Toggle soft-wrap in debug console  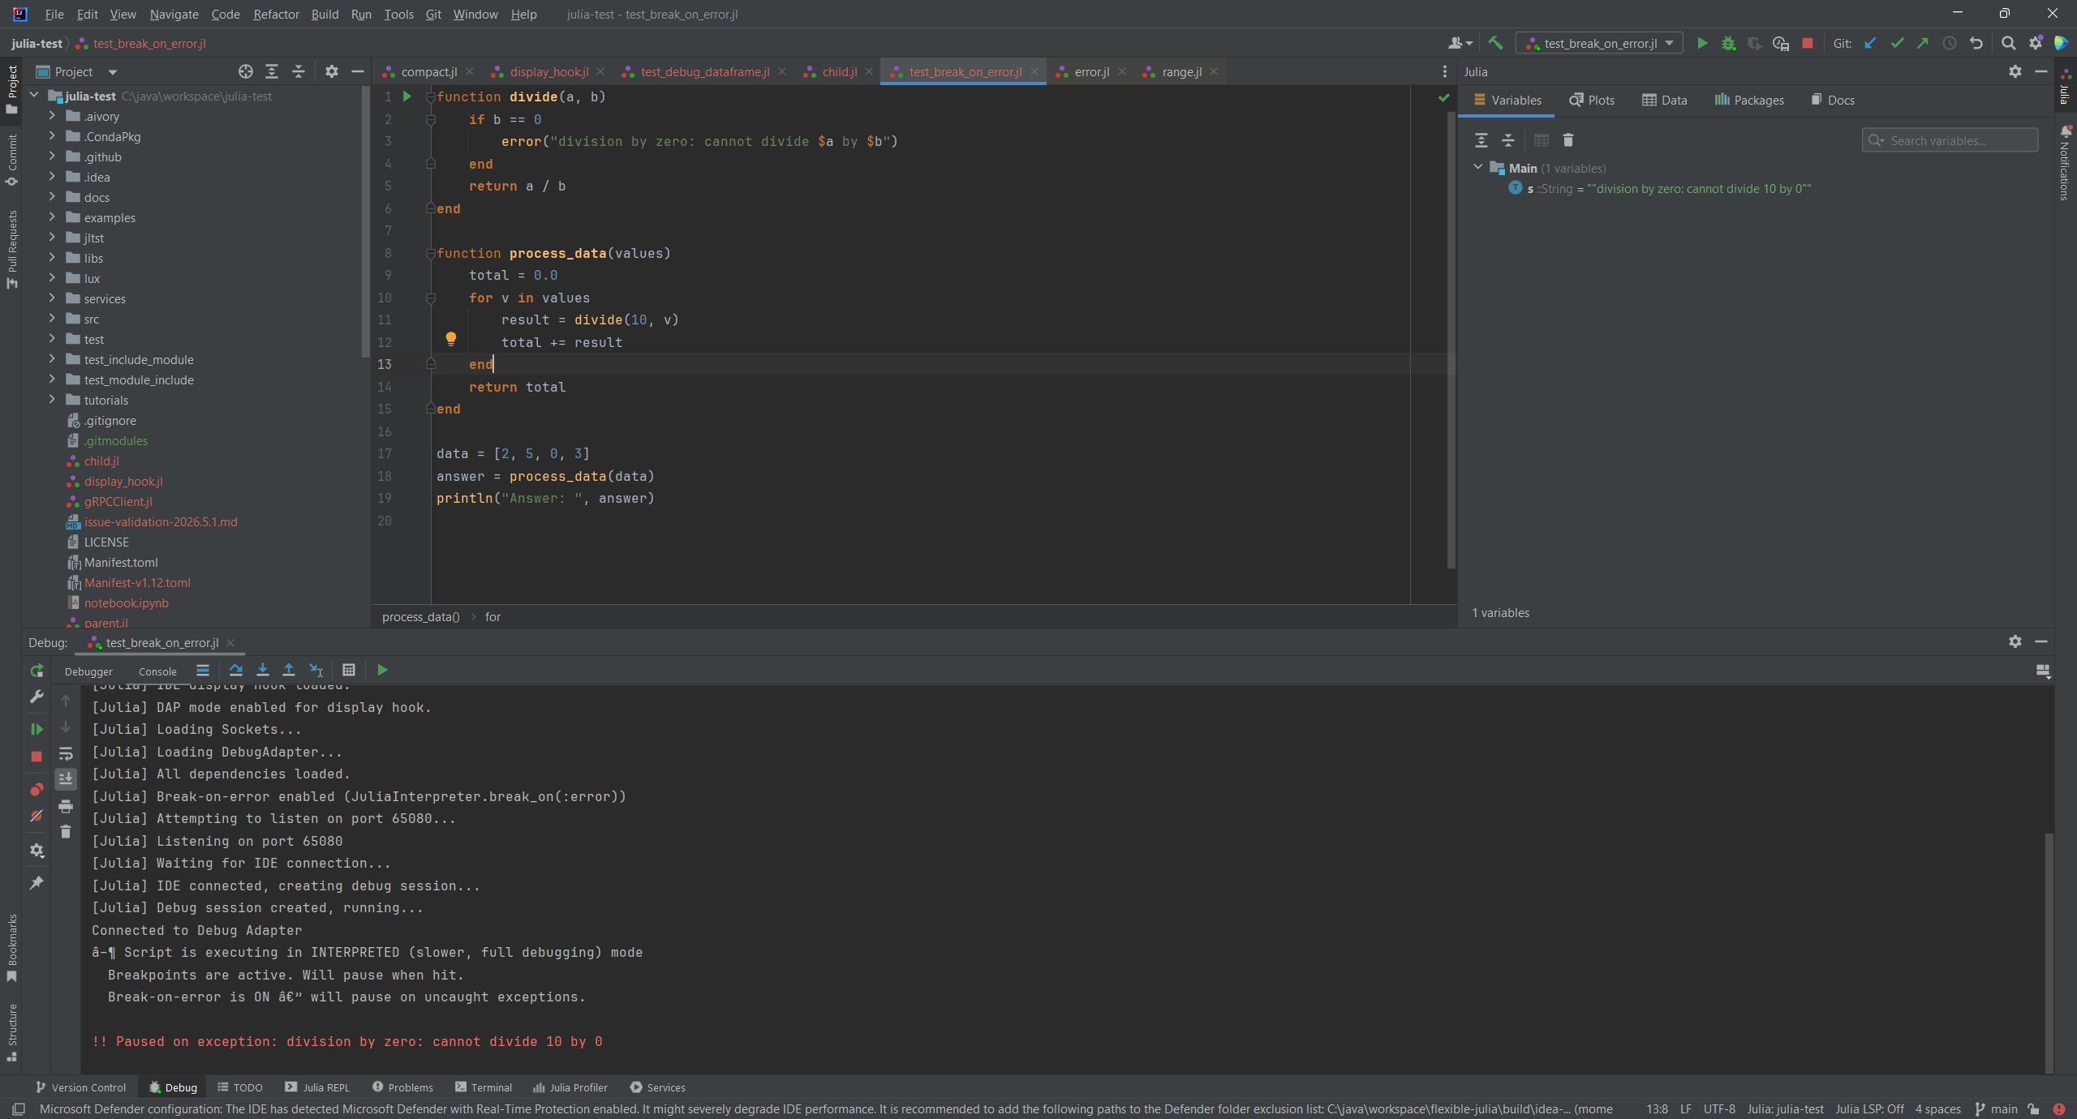pyautogui.click(x=66, y=754)
